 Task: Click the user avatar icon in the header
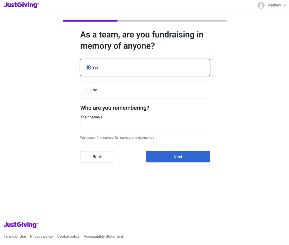tap(261, 5)
